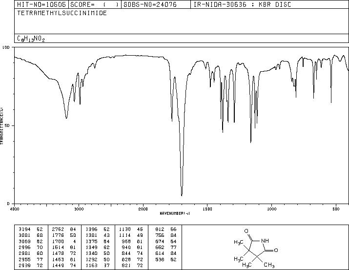Screen dimensions: 349x270
Task: Click the peak table entry 2955
Action: click(24, 259)
